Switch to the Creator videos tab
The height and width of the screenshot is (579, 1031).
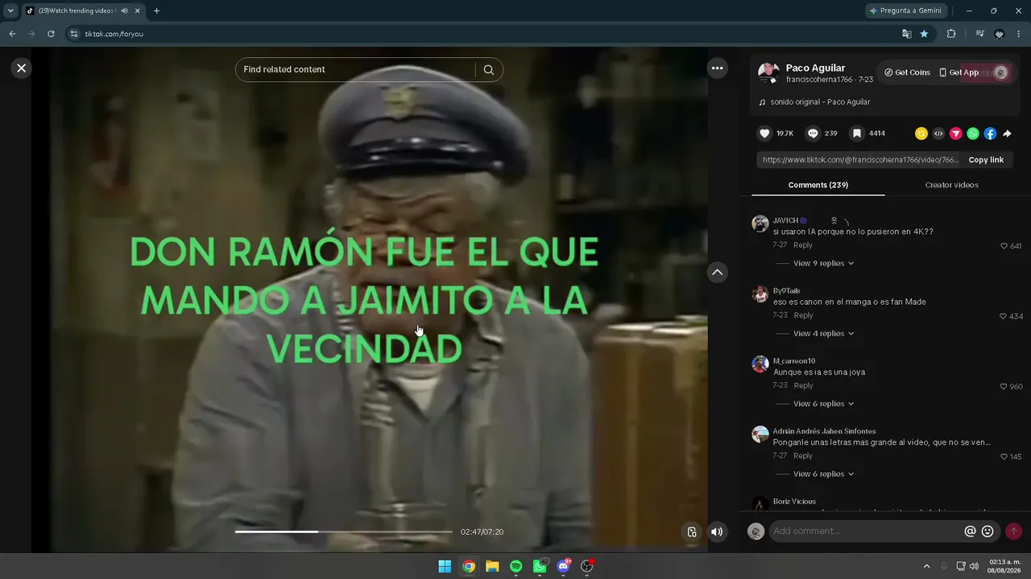pos(951,185)
